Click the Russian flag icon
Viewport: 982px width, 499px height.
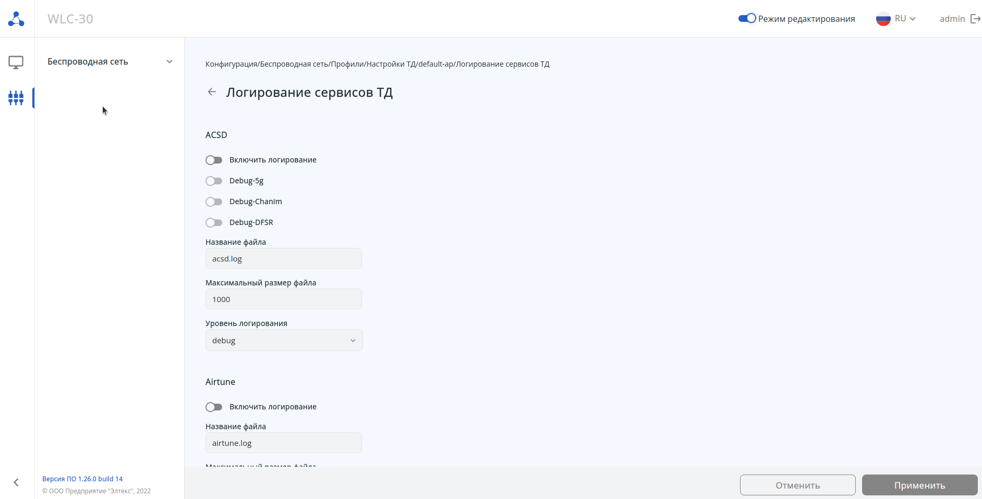tap(883, 19)
